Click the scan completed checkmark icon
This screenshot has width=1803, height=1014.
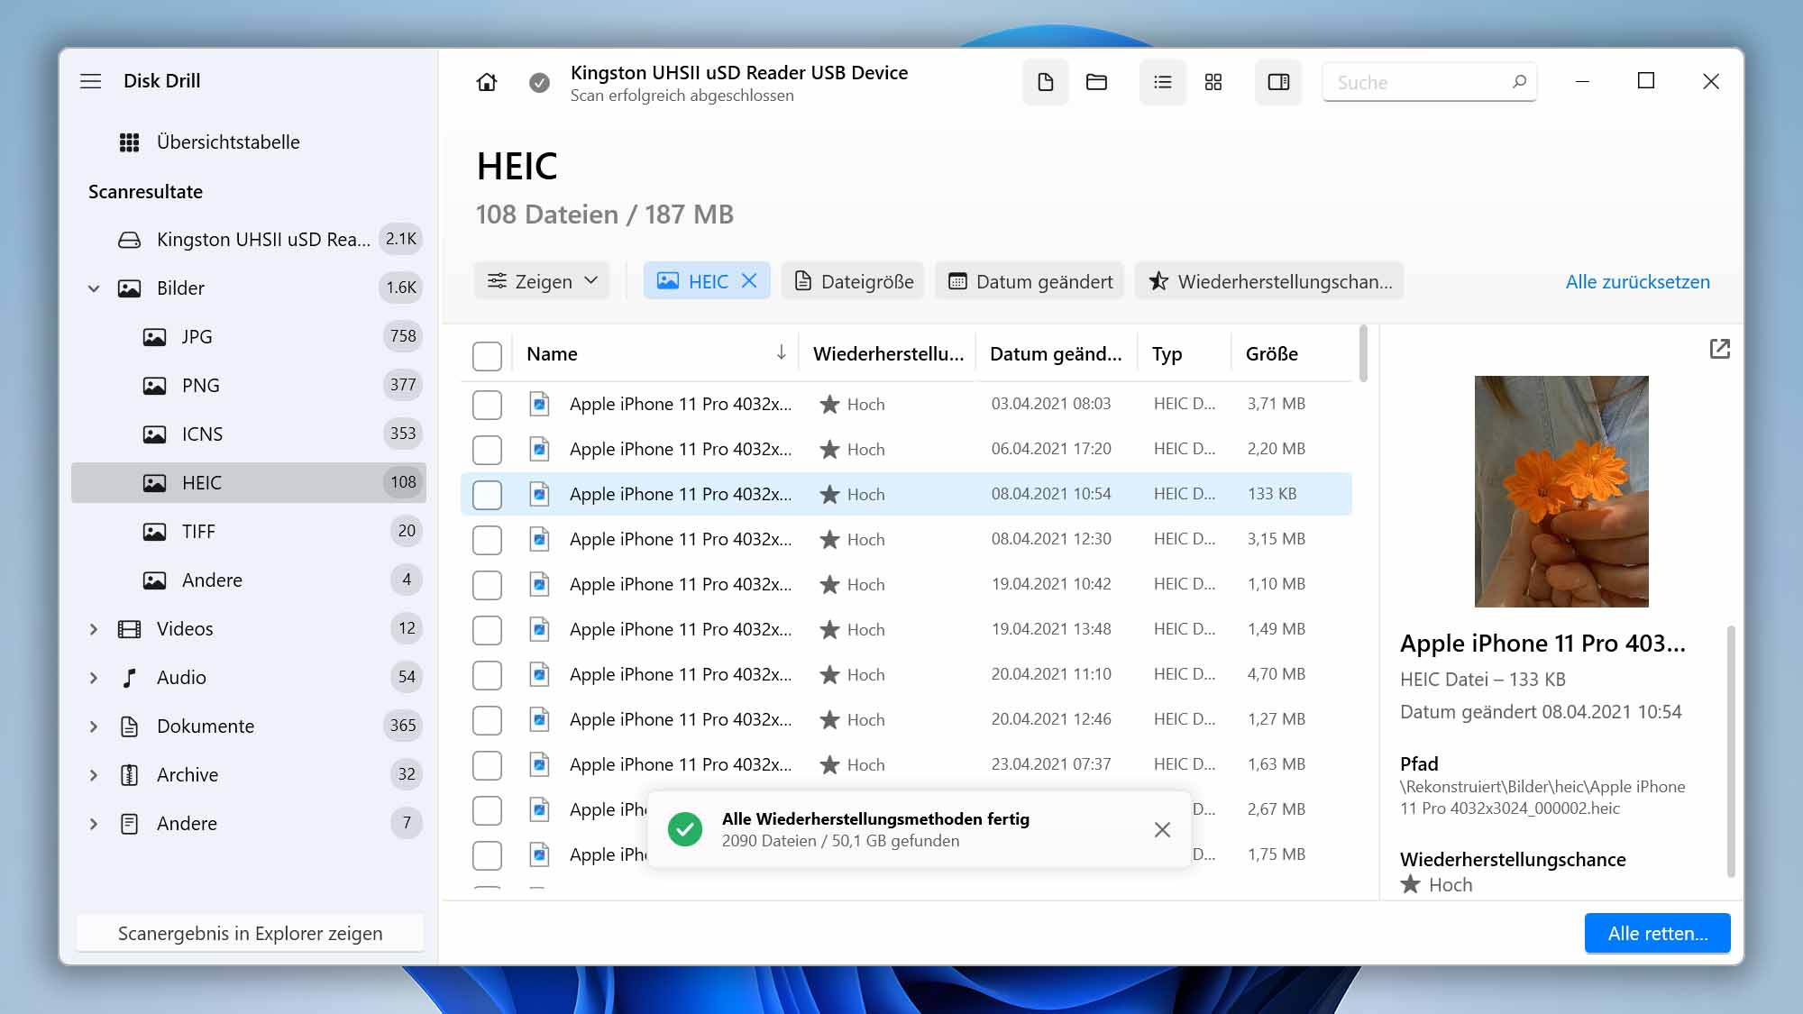coord(539,83)
